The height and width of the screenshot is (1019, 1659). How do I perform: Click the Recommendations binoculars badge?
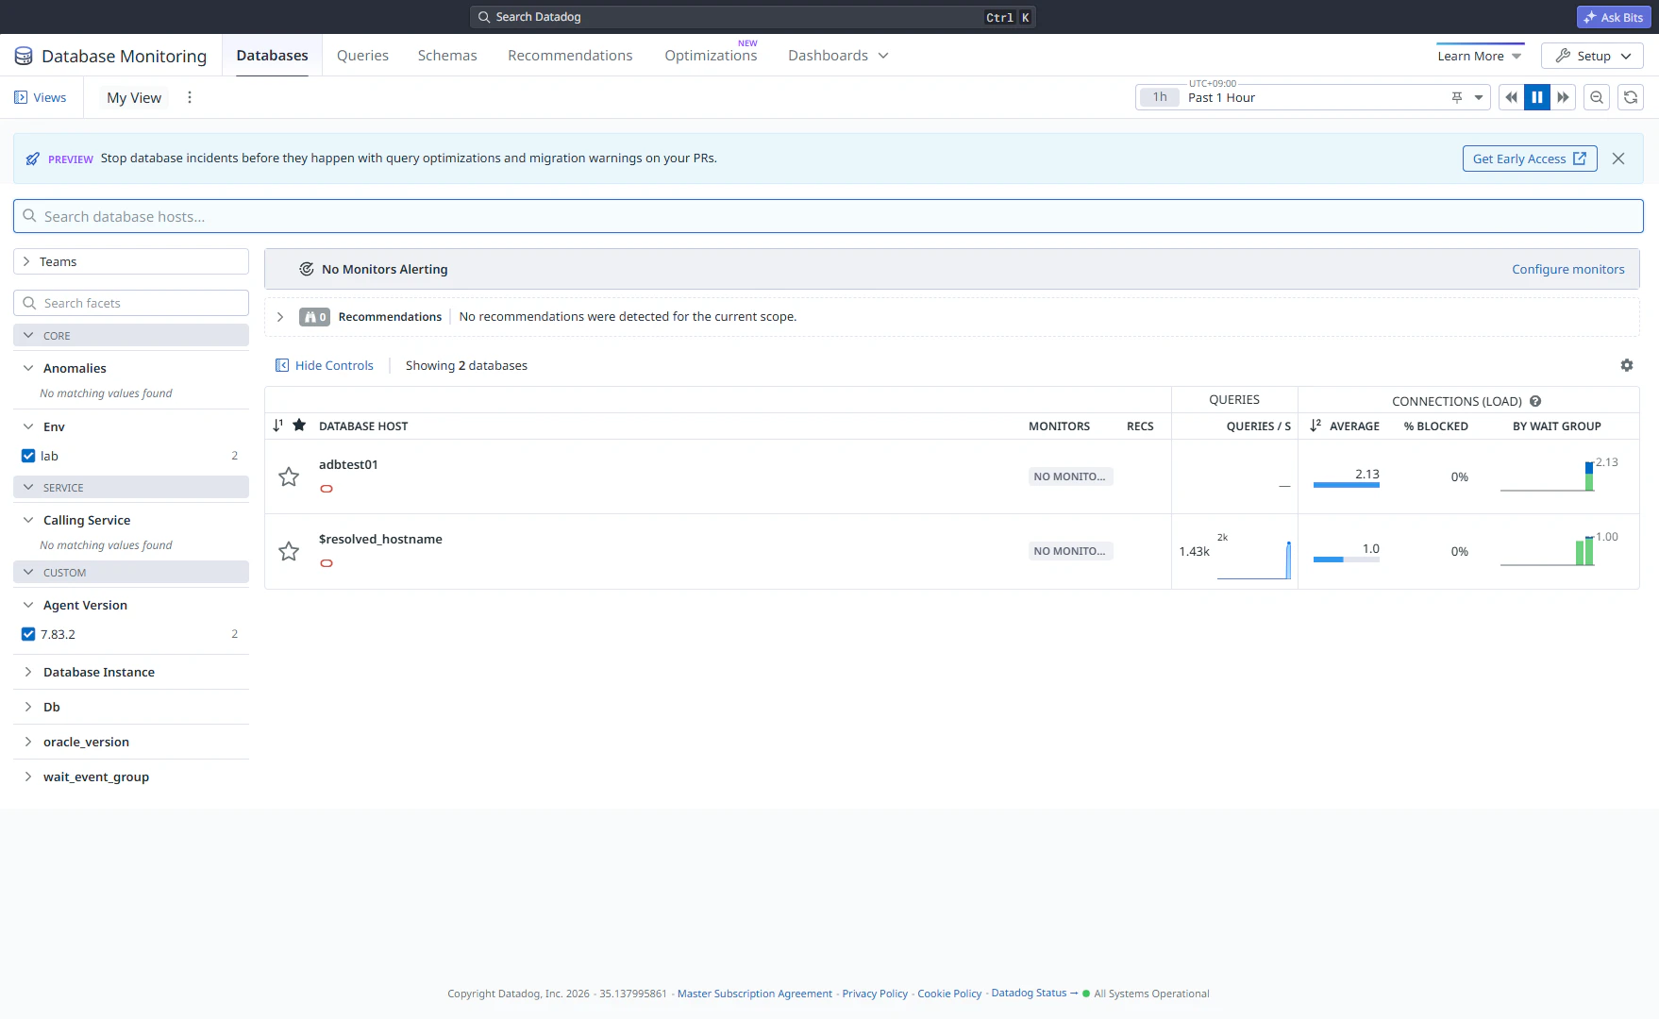click(x=314, y=317)
